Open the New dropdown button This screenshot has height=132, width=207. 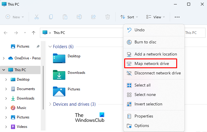[x=15, y=17]
